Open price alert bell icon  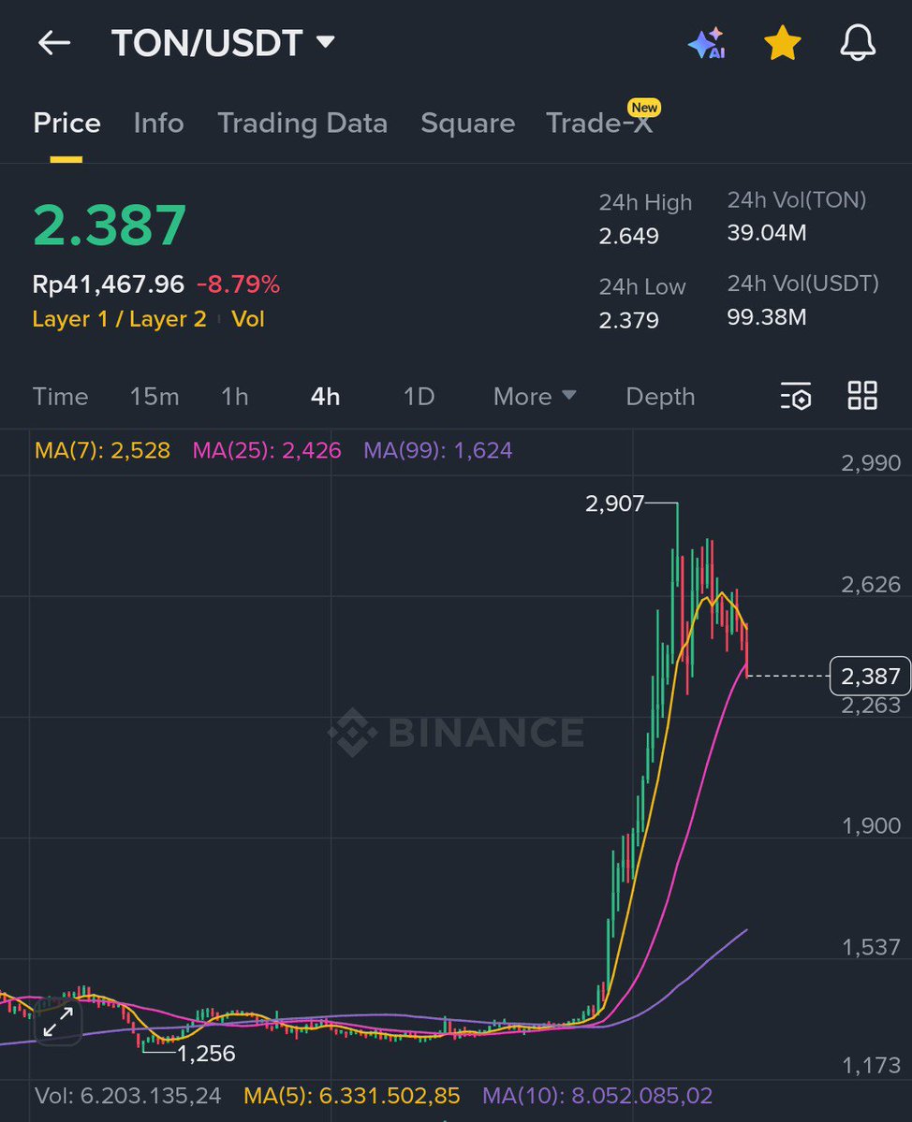(x=858, y=43)
